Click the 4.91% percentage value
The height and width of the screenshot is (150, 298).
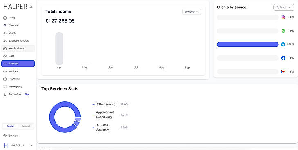tap(124, 115)
